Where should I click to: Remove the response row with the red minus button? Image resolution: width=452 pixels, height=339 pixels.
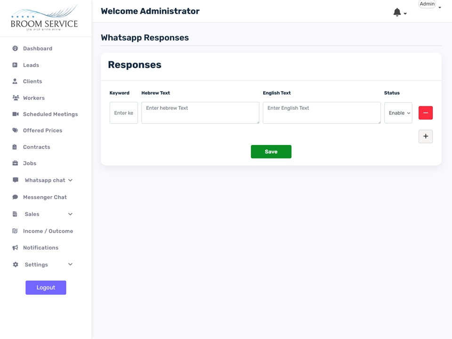pos(426,113)
